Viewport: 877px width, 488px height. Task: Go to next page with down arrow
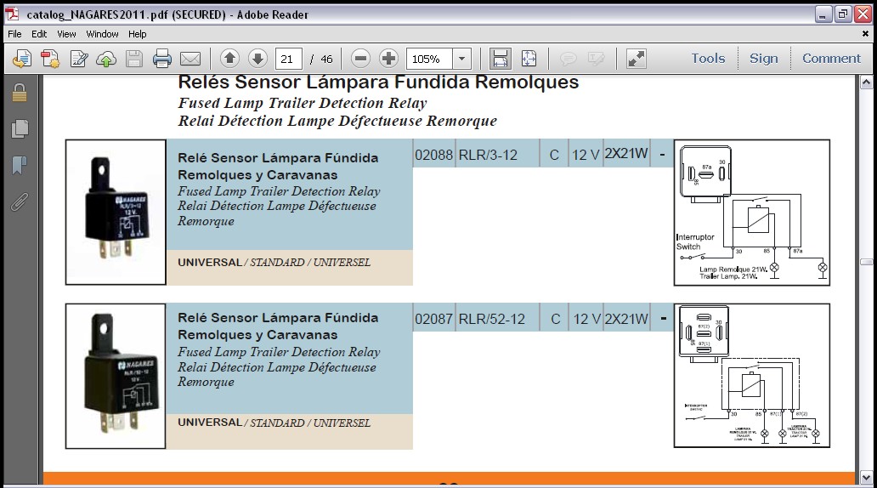pyautogui.click(x=257, y=59)
